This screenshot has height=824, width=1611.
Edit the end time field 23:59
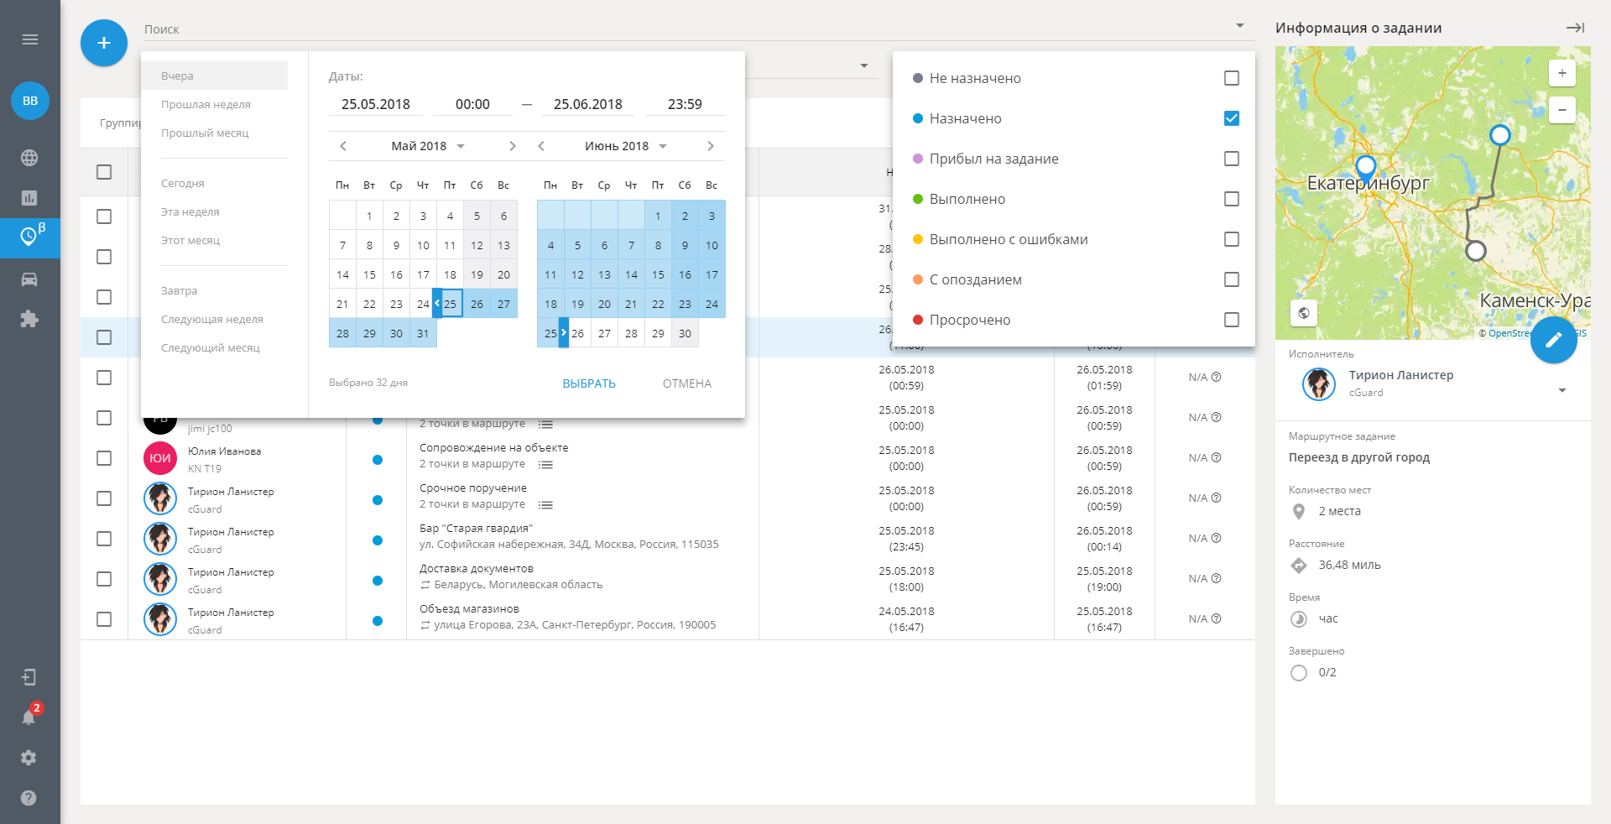[685, 104]
